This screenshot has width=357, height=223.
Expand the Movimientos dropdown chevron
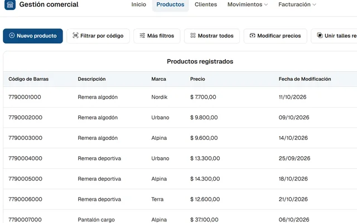266,4
